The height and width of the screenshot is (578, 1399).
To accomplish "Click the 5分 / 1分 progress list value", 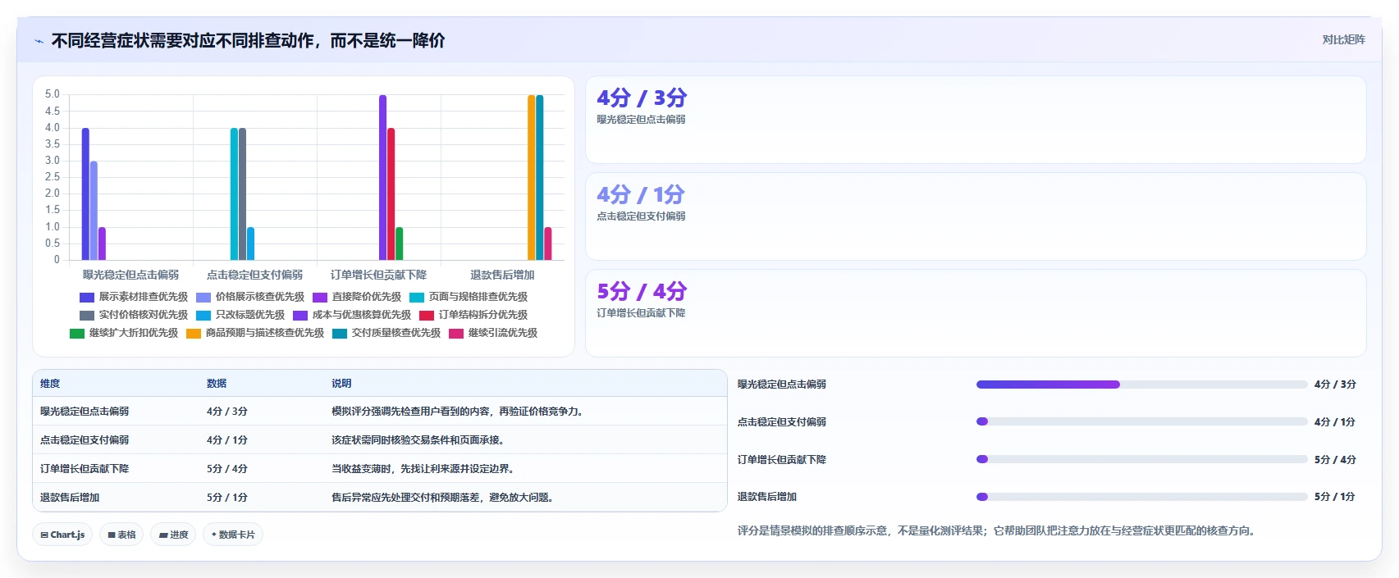I will [1335, 497].
